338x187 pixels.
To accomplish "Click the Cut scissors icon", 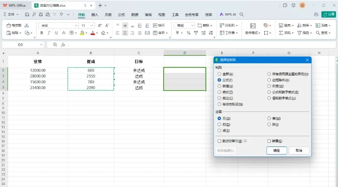I will 26,25.
